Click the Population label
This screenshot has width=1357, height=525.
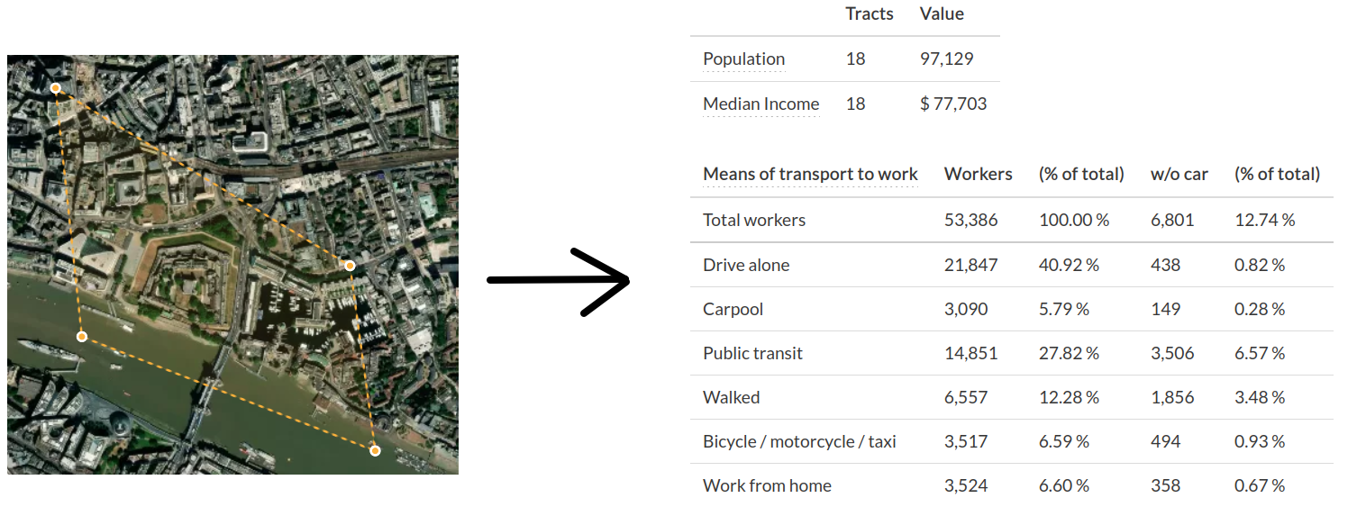click(x=743, y=59)
